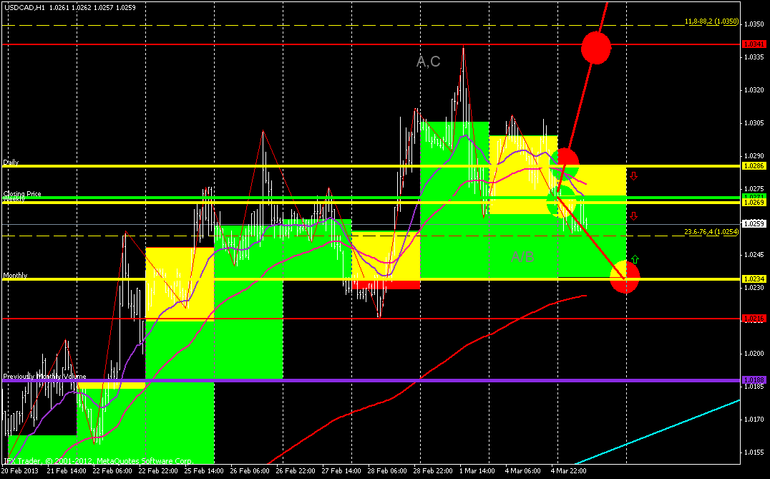Click the red 1.0341 price label
The width and height of the screenshot is (770, 479).
coord(754,44)
